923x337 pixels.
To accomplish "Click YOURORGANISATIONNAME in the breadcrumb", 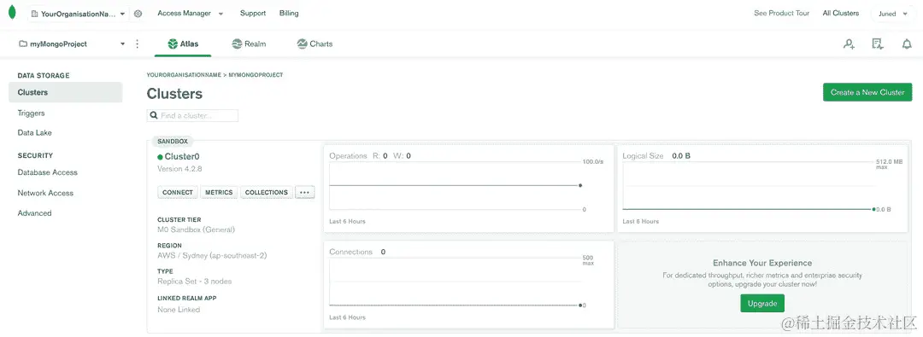I will point(183,75).
